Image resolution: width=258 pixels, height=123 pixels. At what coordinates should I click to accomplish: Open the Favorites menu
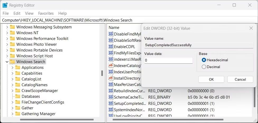point(46,13)
